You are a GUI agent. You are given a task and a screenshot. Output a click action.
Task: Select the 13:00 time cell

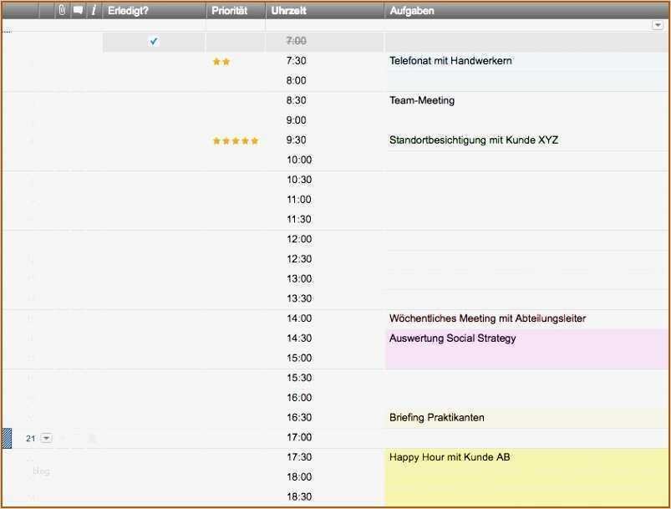coord(325,278)
